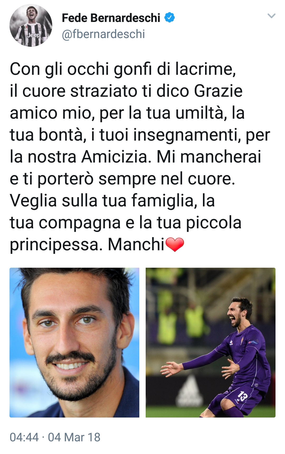The height and width of the screenshot is (454, 285).
Task: Click the 04:44 tweet time
Action: pyautogui.click(x=24, y=437)
